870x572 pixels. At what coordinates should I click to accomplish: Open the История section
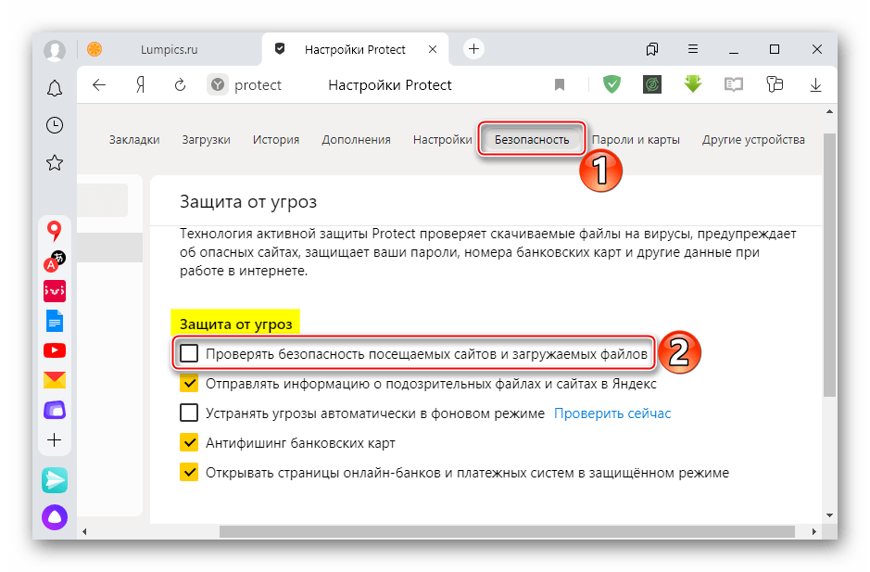(276, 140)
